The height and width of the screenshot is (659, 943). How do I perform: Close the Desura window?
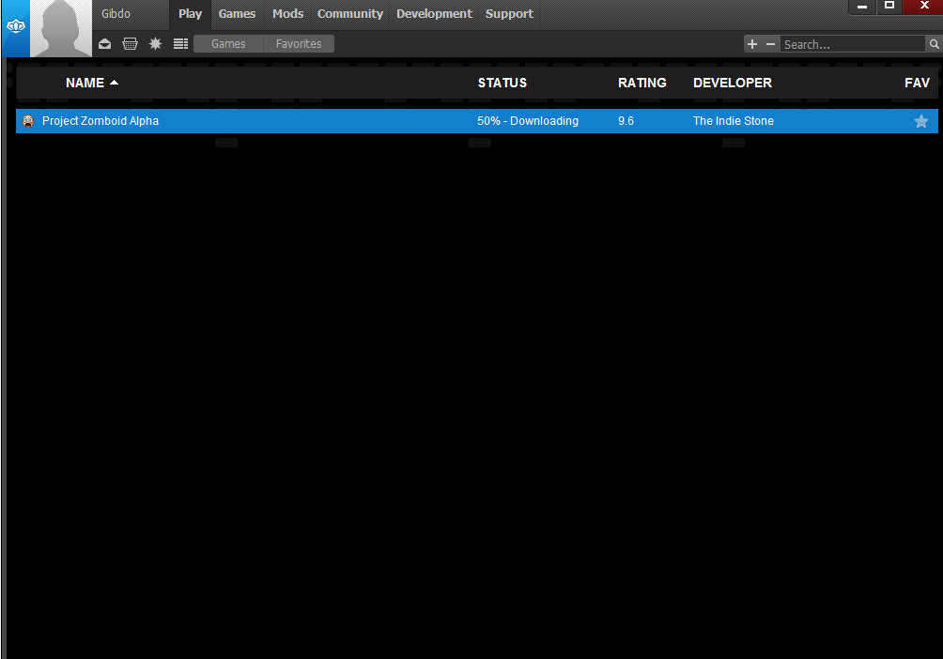click(924, 6)
